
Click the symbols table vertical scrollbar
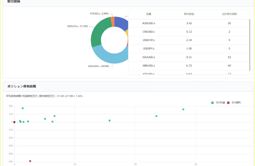pyautogui.click(x=250, y=45)
